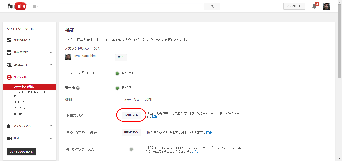Image resolution: width=342 pixels, height=161 pixels.
Task: Open the account avatar menu
Action: (x=326, y=6)
